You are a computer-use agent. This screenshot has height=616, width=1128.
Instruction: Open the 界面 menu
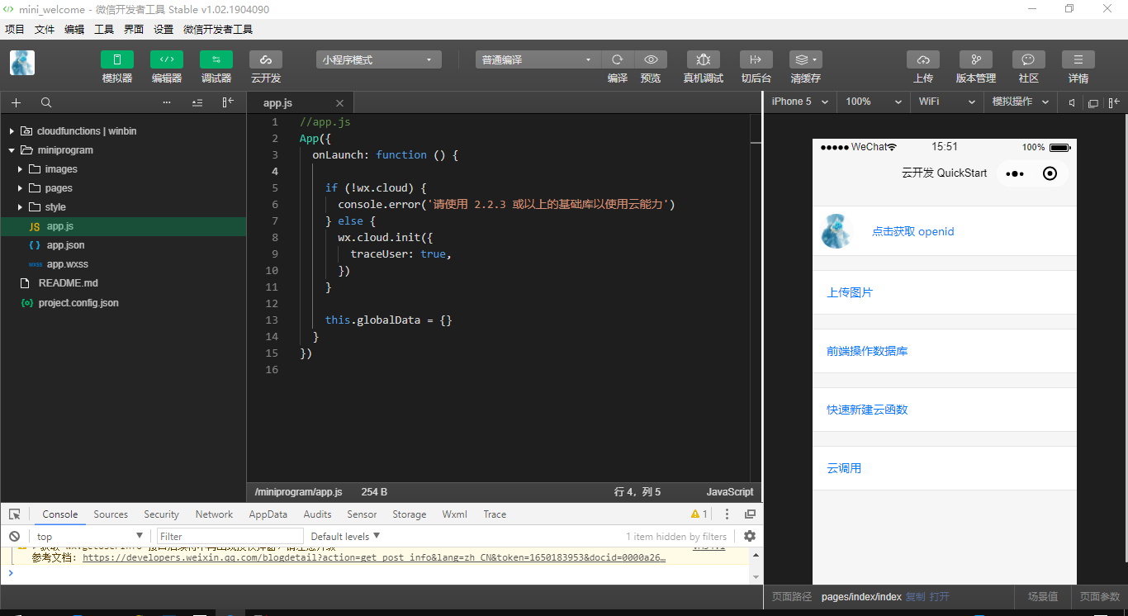[134, 30]
